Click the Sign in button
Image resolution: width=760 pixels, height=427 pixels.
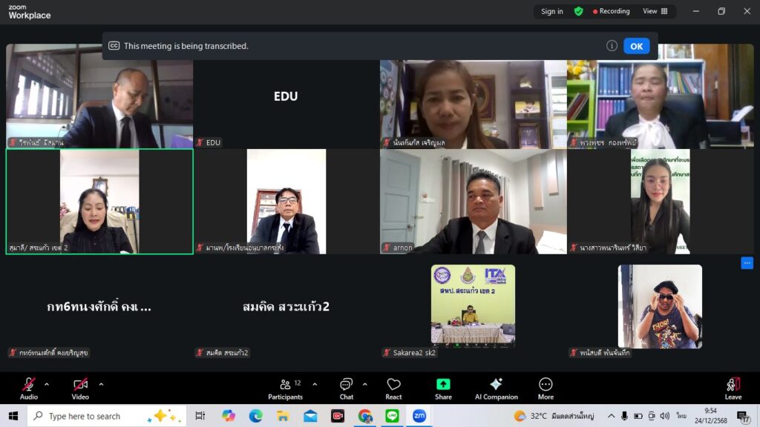[551, 11]
